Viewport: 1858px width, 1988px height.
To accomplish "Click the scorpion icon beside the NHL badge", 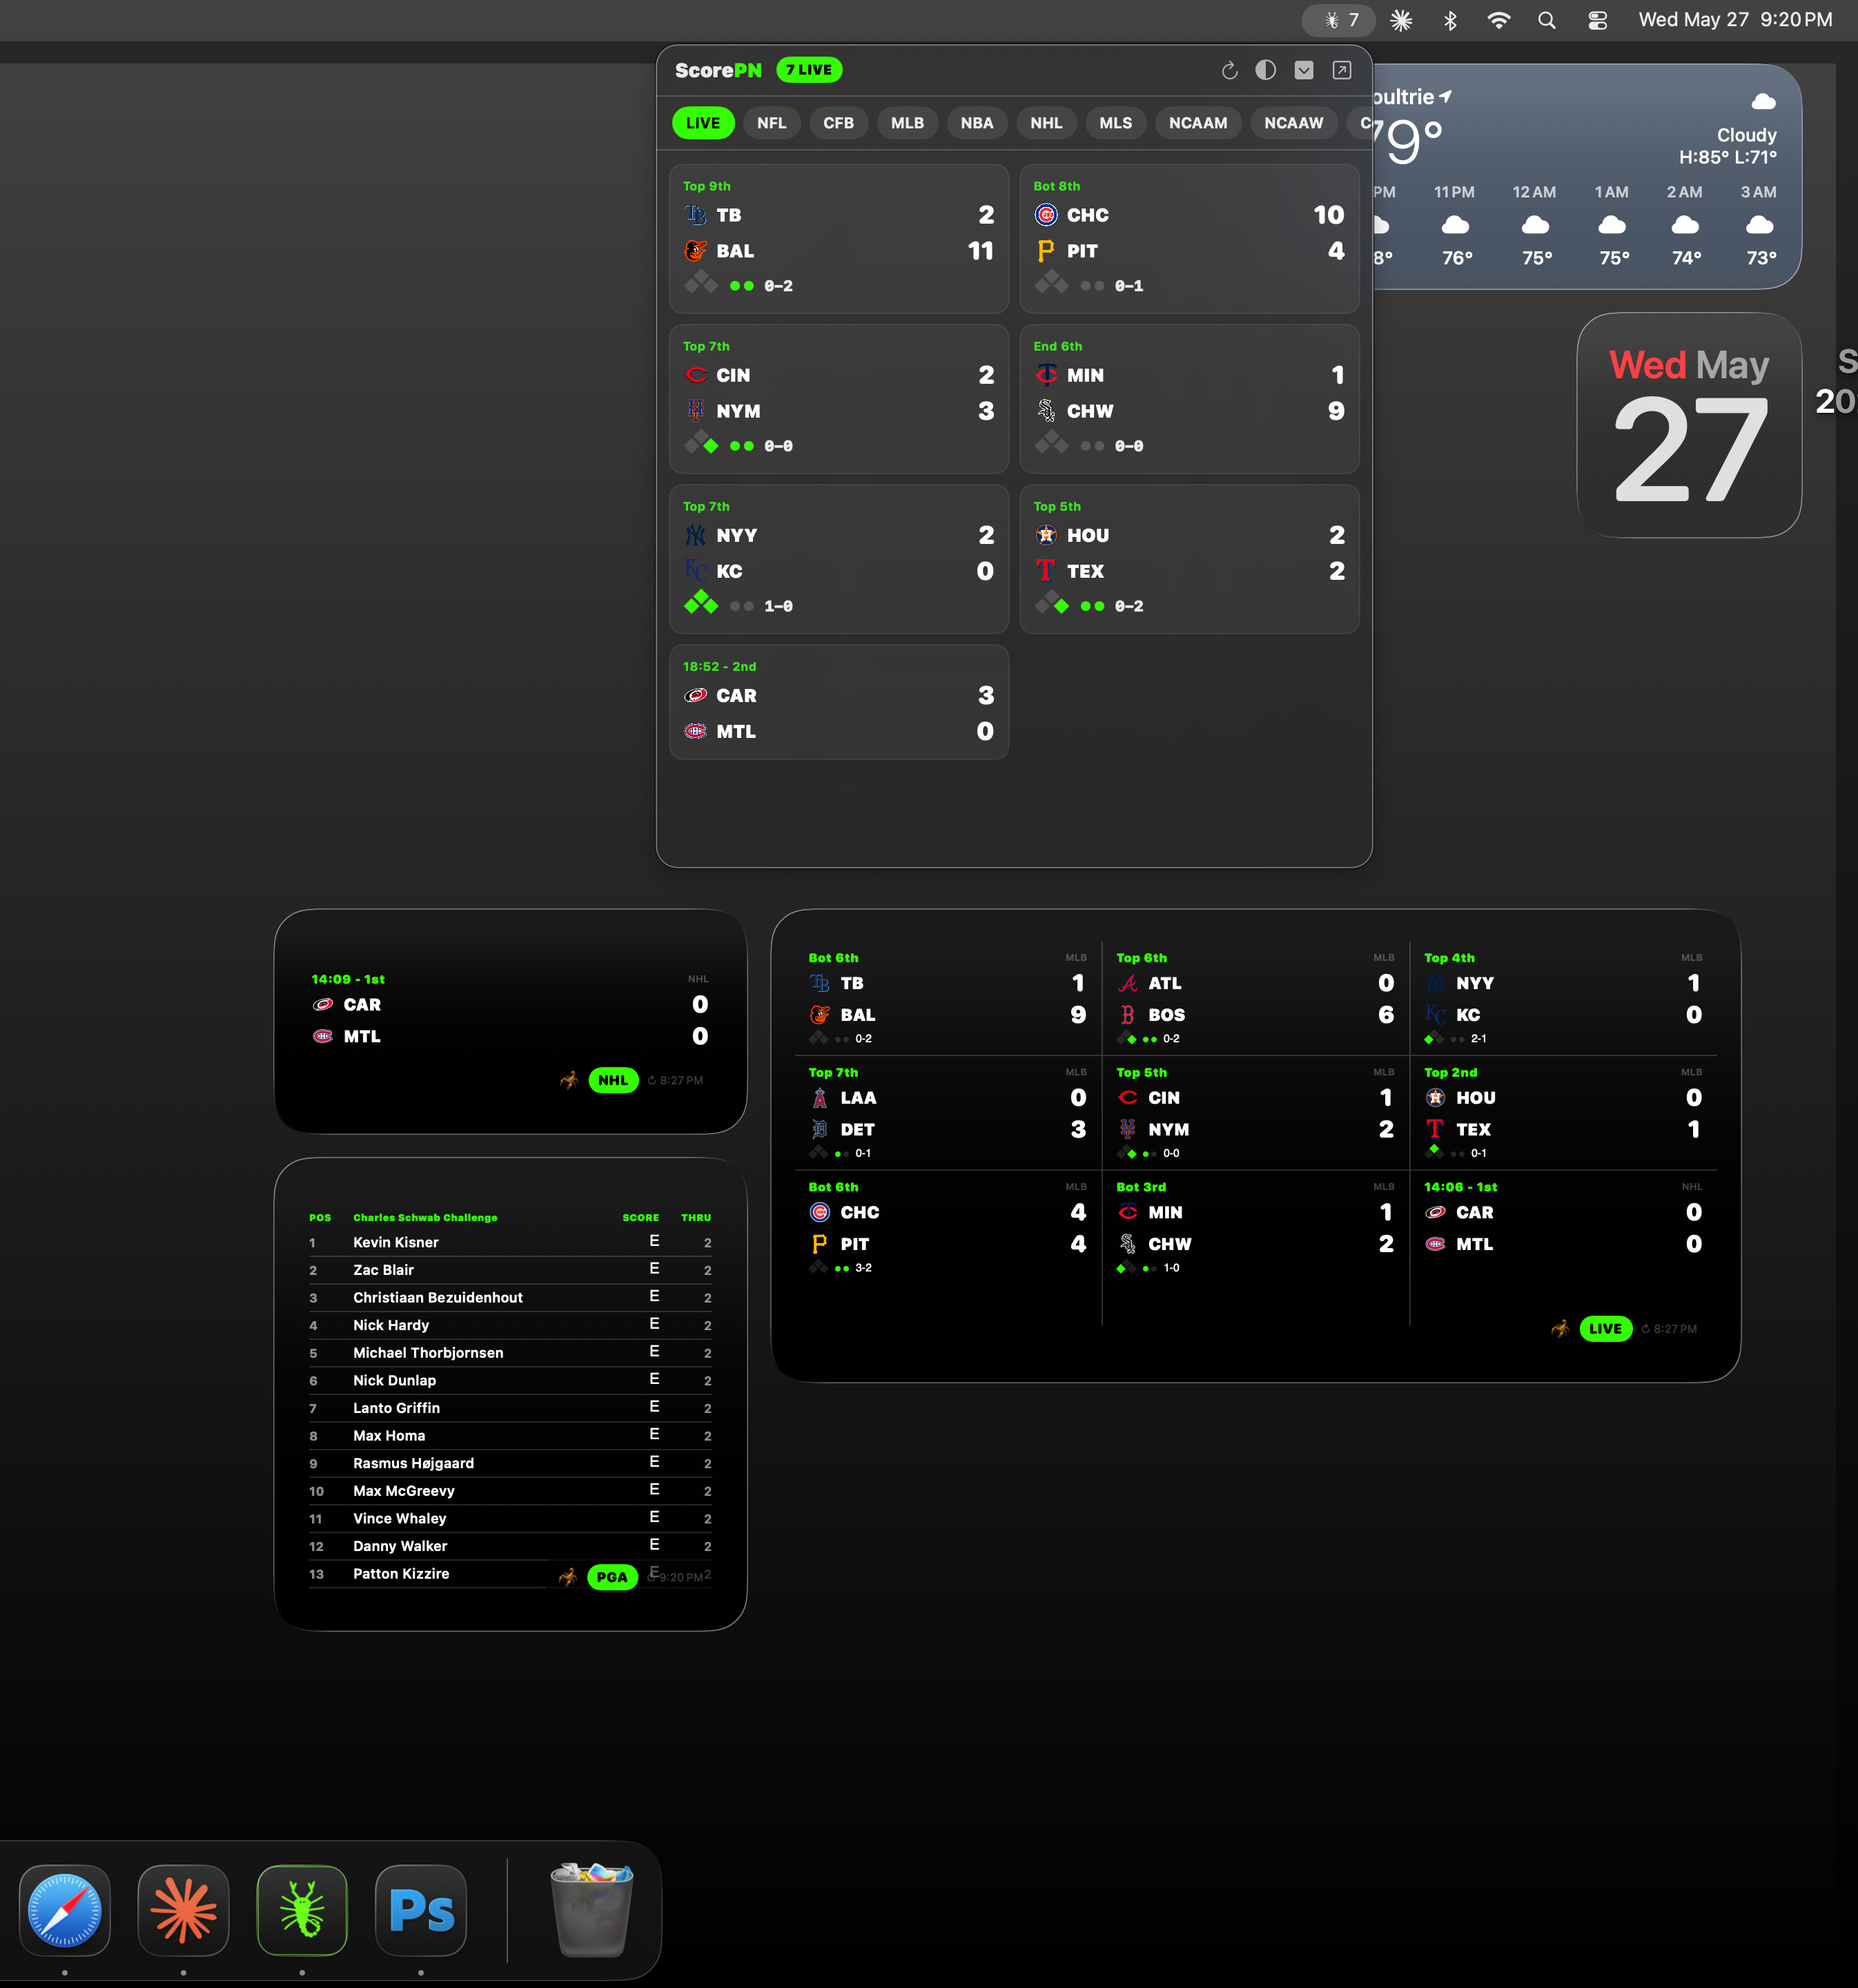I will click(569, 1080).
